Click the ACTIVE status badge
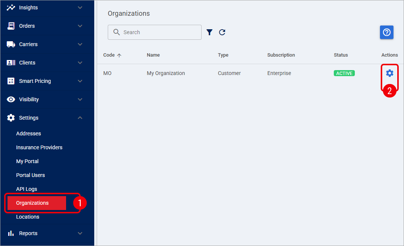 pyautogui.click(x=344, y=73)
